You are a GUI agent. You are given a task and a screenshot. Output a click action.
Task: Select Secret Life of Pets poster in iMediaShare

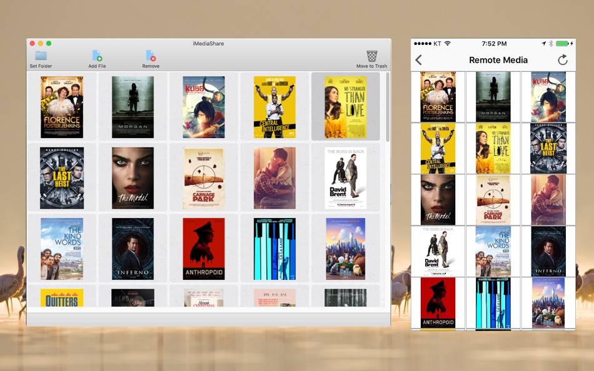[x=346, y=249]
